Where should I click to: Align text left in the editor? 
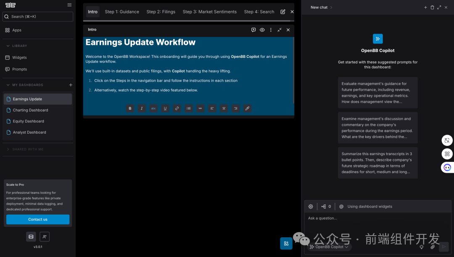pyautogui.click(x=212, y=108)
